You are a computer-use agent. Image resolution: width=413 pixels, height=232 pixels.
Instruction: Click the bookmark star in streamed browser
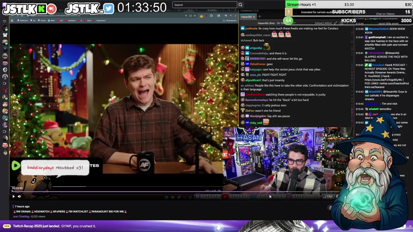[195, 15]
